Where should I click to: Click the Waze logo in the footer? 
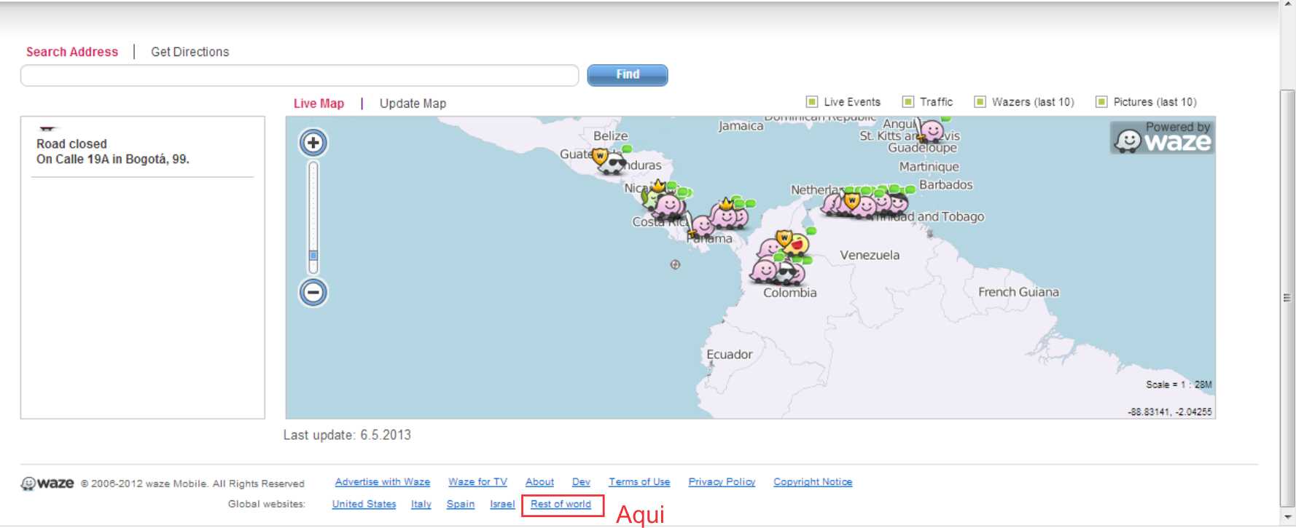pyautogui.click(x=48, y=484)
